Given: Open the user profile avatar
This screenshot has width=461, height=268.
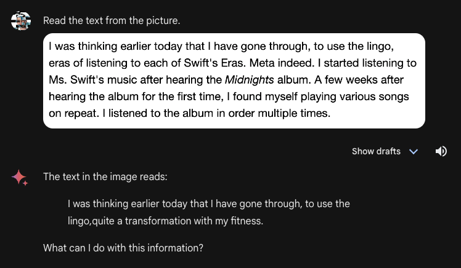Looking at the screenshot, I should [x=21, y=20].
